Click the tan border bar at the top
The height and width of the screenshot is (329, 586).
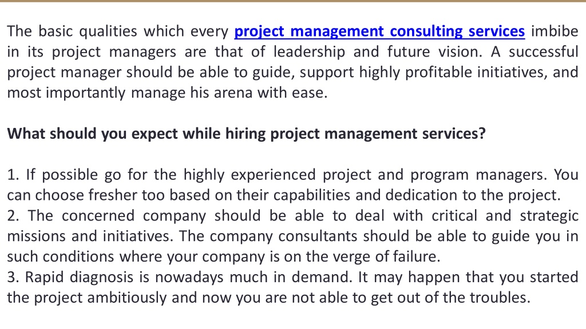coord(293,1)
